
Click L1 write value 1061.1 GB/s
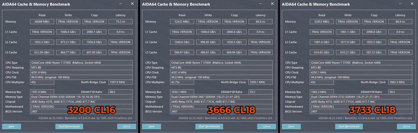(x=348, y=32)
